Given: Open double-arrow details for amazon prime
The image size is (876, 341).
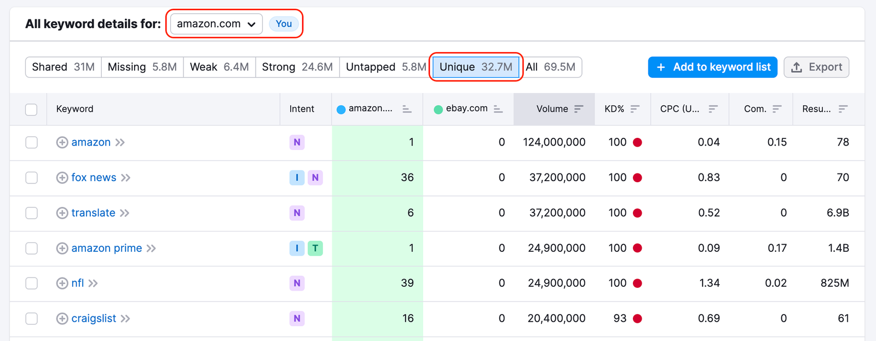Looking at the screenshot, I should (151, 248).
